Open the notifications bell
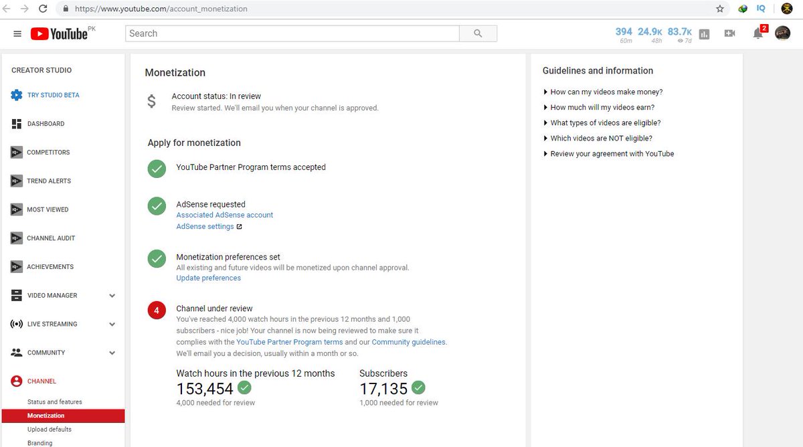 pyautogui.click(x=759, y=33)
